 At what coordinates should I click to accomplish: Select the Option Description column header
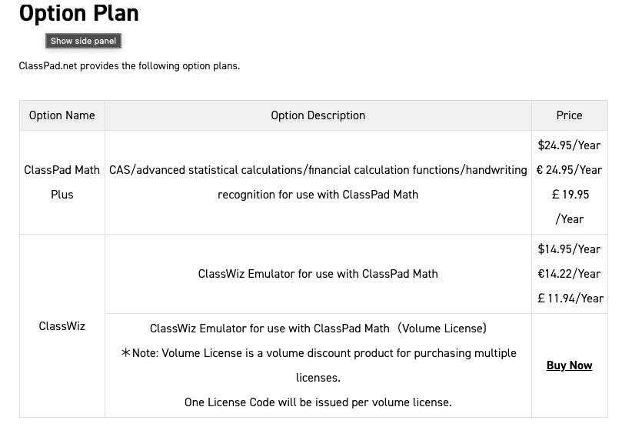318,115
